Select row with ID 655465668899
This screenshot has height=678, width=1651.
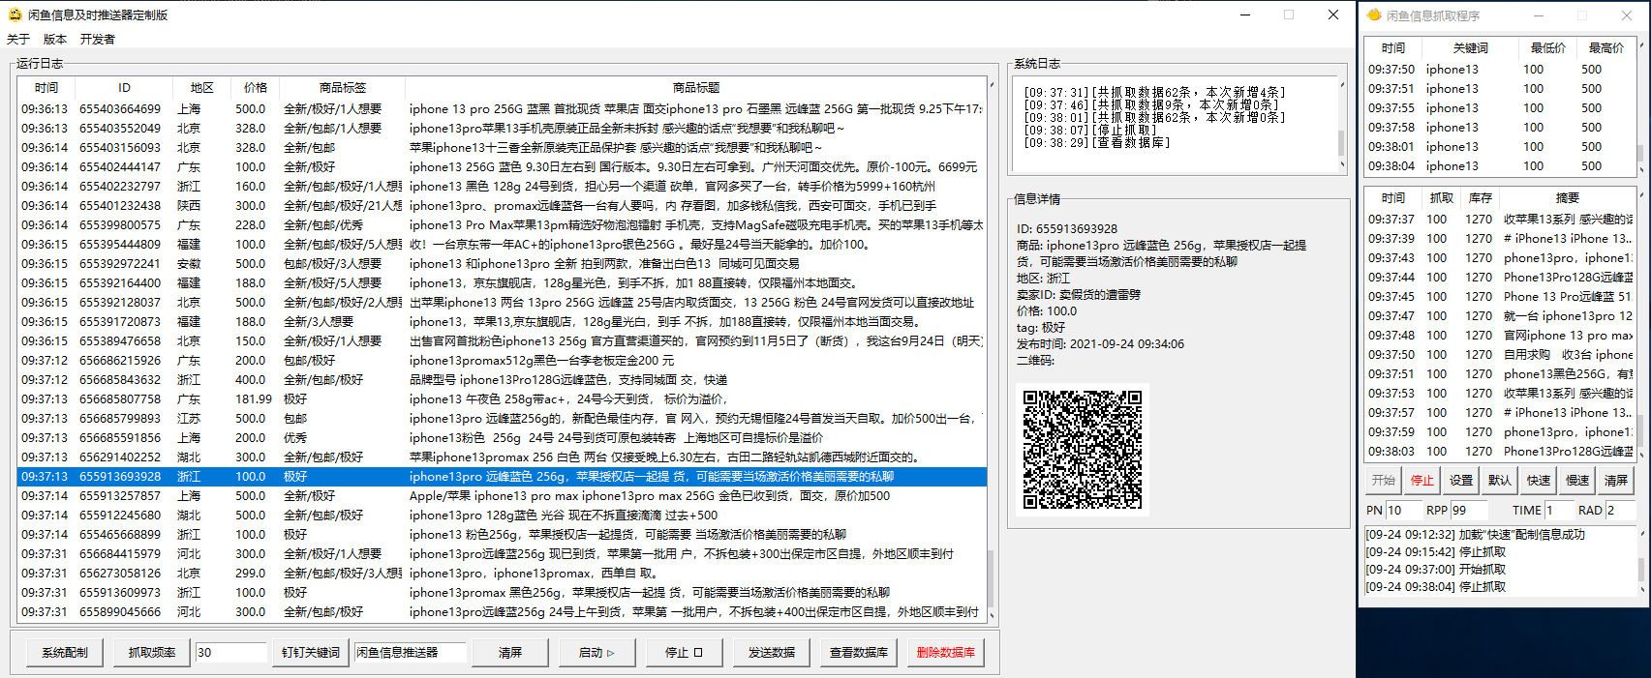click(x=502, y=535)
